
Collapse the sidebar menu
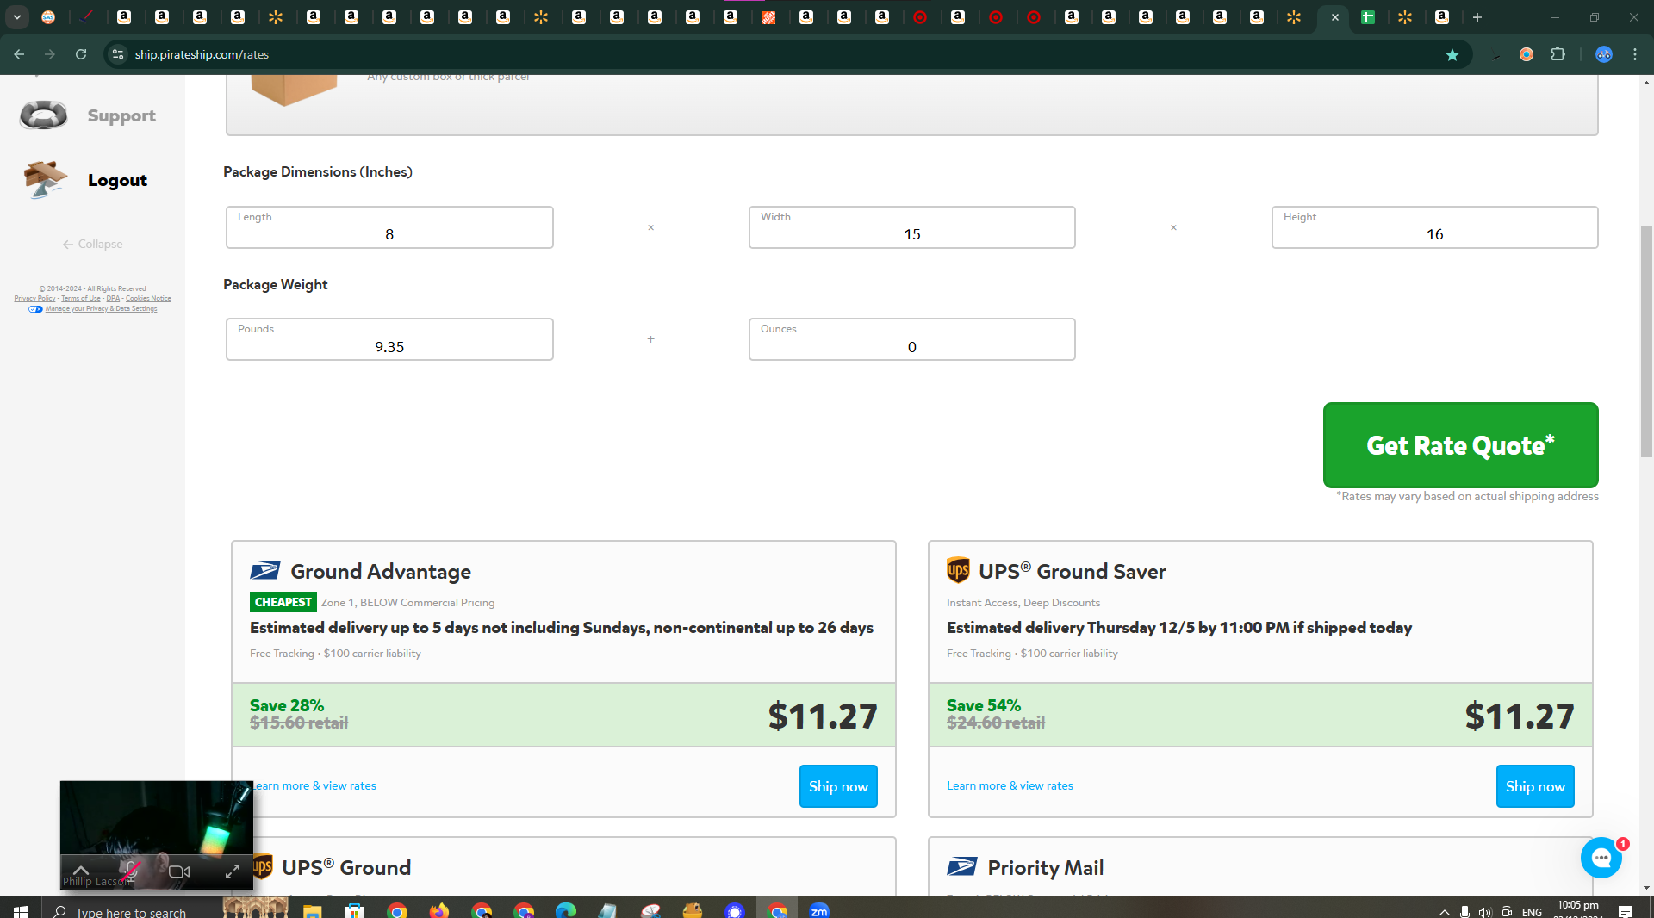[x=92, y=244]
